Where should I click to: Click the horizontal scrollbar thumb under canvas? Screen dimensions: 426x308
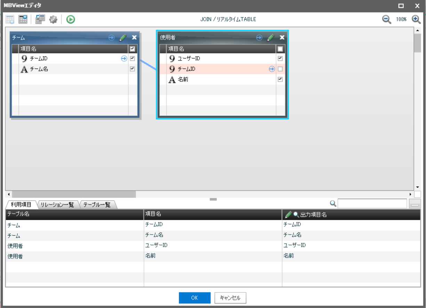74,194
